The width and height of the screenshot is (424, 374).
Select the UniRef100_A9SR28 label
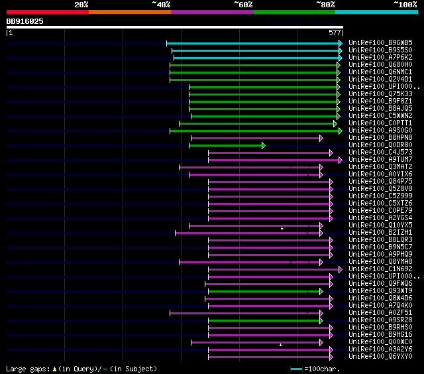[x=380, y=320]
